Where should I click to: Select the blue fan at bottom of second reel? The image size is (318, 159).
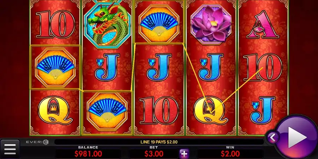107,111
